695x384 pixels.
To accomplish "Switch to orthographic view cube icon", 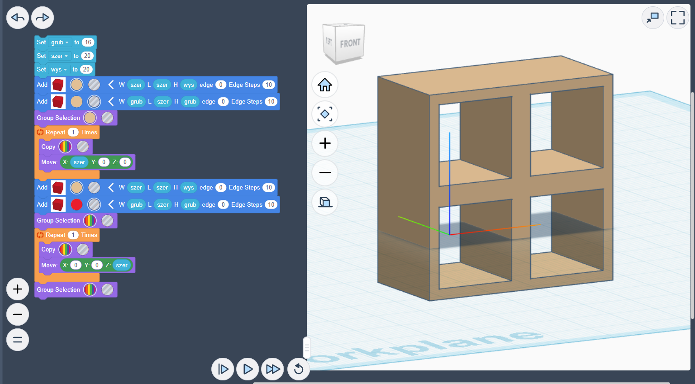I will click(325, 202).
